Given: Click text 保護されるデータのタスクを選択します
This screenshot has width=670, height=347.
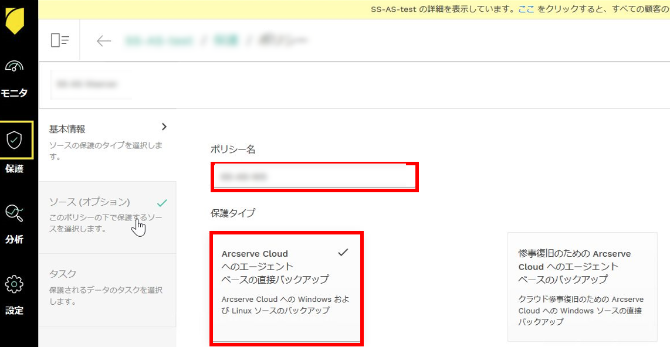Looking at the screenshot, I should click(106, 296).
